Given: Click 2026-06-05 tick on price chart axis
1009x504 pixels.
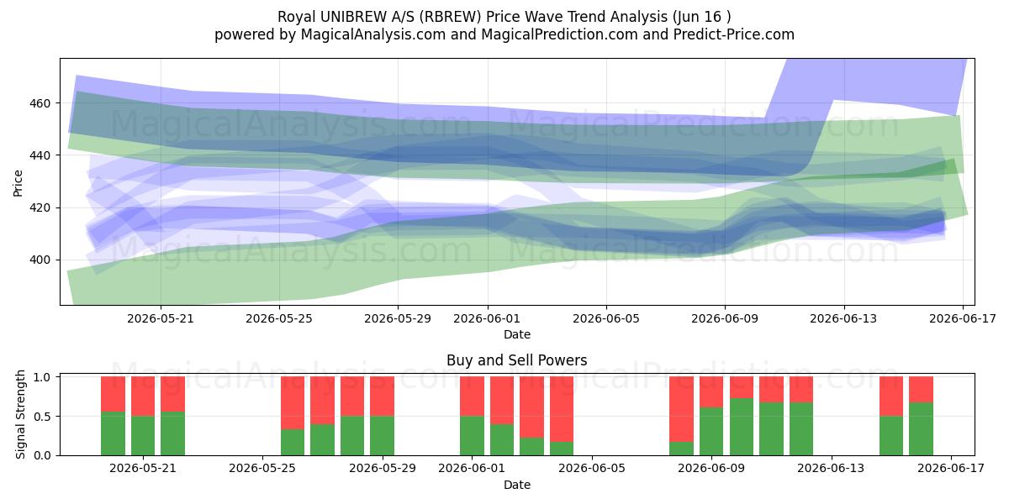Looking at the screenshot, I should [x=606, y=318].
